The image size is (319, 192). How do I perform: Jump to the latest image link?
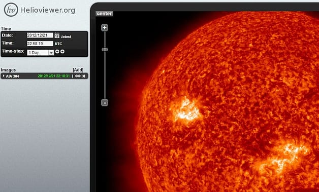click(66, 36)
